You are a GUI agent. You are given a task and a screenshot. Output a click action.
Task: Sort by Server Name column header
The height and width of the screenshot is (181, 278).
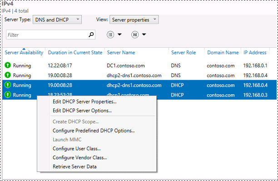121,53
